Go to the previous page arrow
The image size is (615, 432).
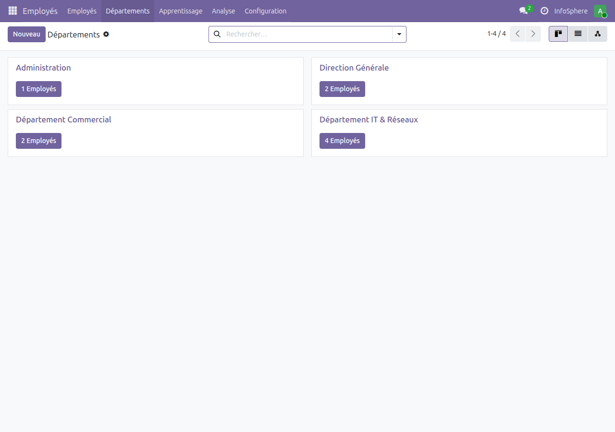point(517,34)
